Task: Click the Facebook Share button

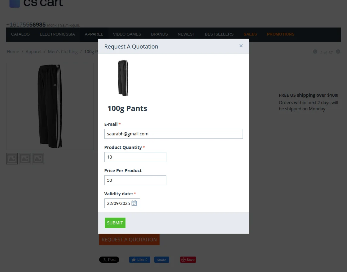Action: [161, 260]
